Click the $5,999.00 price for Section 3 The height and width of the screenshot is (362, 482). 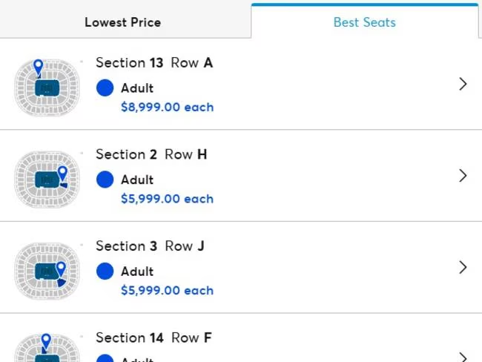point(167,291)
